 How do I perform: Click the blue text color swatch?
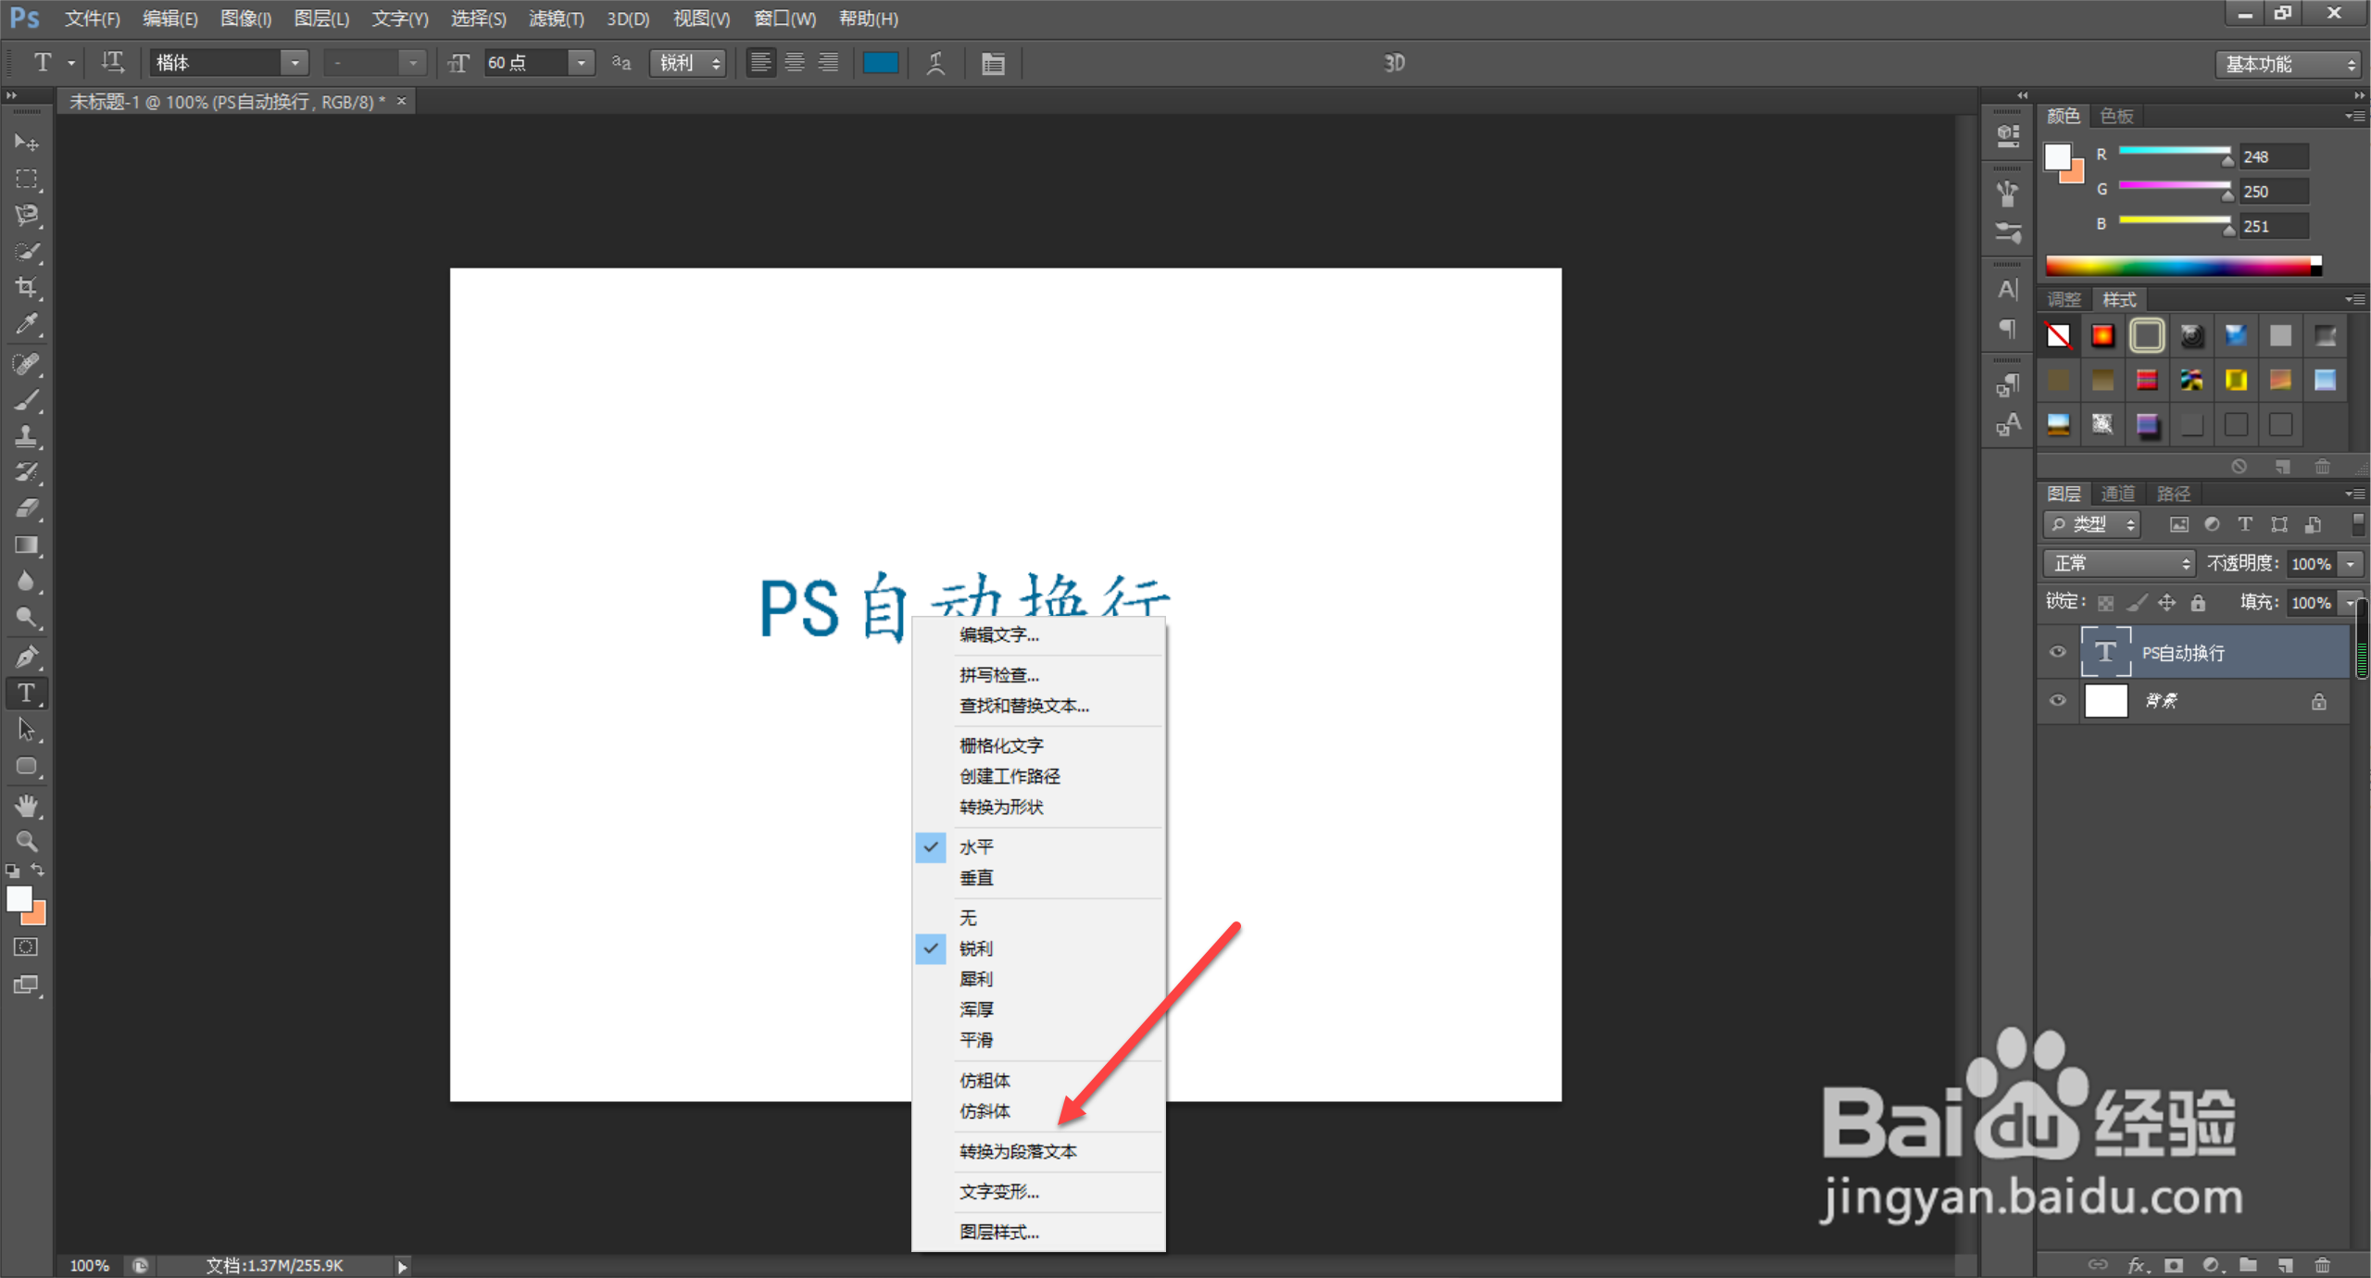pyautogui.click(x=880, y=63)
